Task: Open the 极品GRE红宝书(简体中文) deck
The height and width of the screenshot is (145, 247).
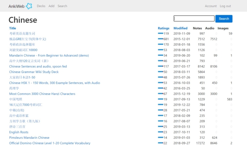Action: [x=27, y=39]
